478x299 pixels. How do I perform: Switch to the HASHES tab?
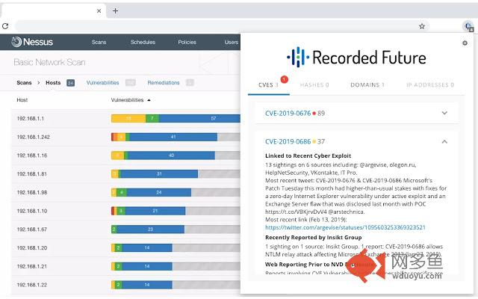314,84
